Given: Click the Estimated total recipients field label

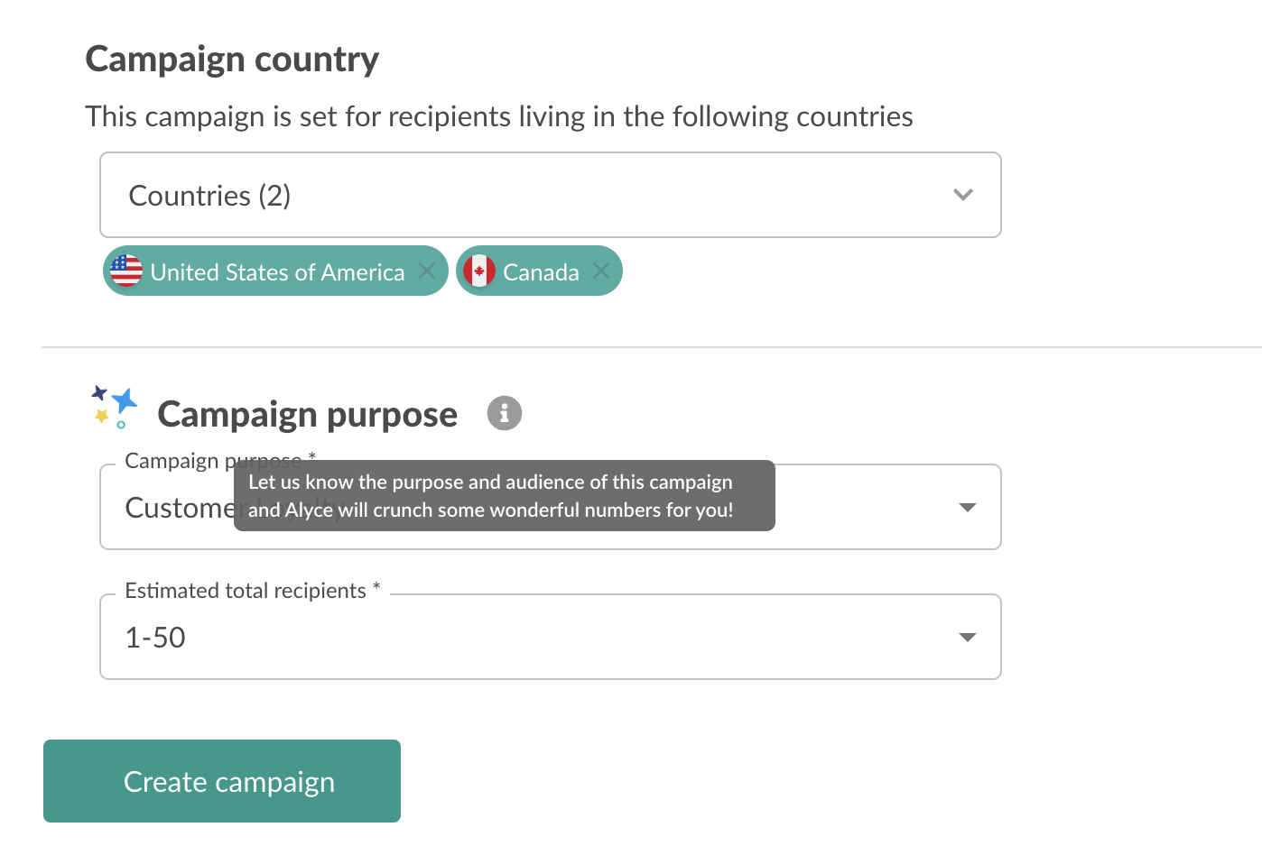Looking at the screenshot, I should click(246, 591).
